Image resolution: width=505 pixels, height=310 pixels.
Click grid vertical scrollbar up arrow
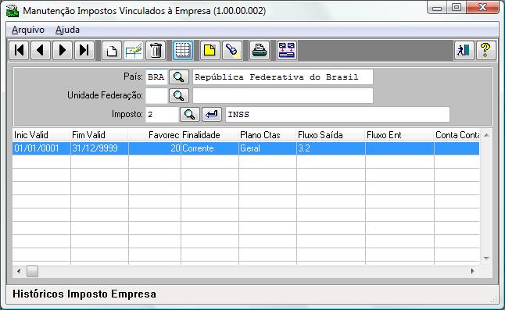click(486, 135)
